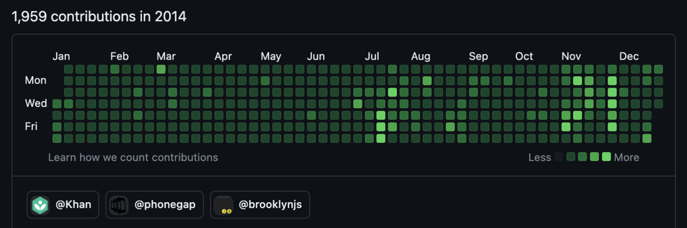
Task: Click the Fri weekday label
Action: point(31,126)
